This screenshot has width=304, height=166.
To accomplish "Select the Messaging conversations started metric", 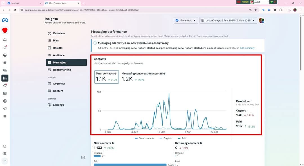I will click(x=142, y=74).
